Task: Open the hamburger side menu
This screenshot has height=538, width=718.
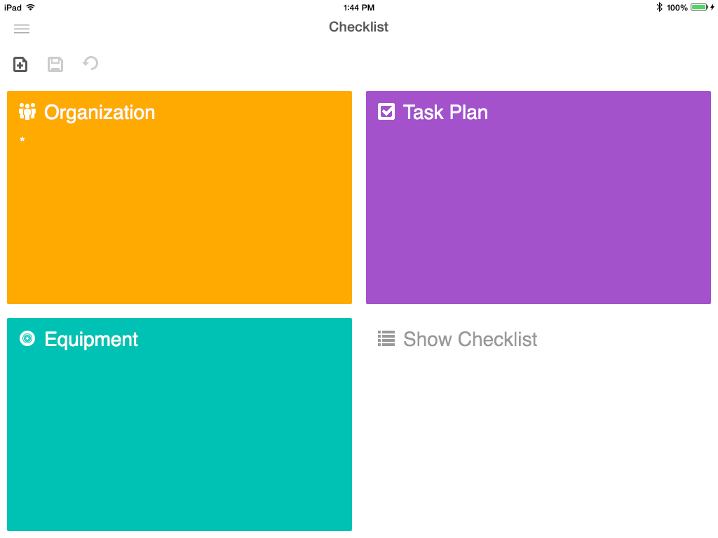Action: point(22,29)
